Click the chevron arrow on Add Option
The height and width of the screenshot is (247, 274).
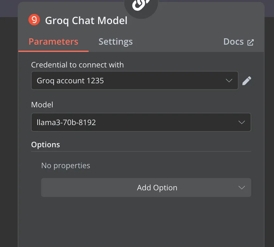coord(242,187)
